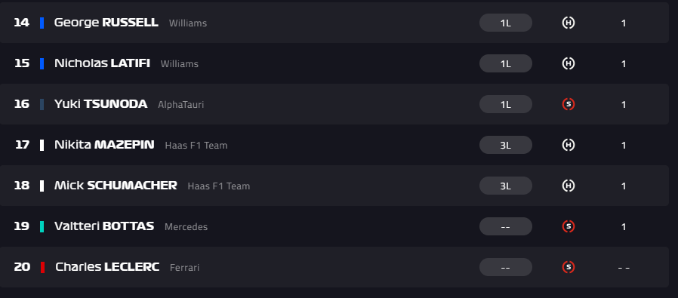
Task: Open Mick Schumacher driver name
Action: tap(116, 186)
